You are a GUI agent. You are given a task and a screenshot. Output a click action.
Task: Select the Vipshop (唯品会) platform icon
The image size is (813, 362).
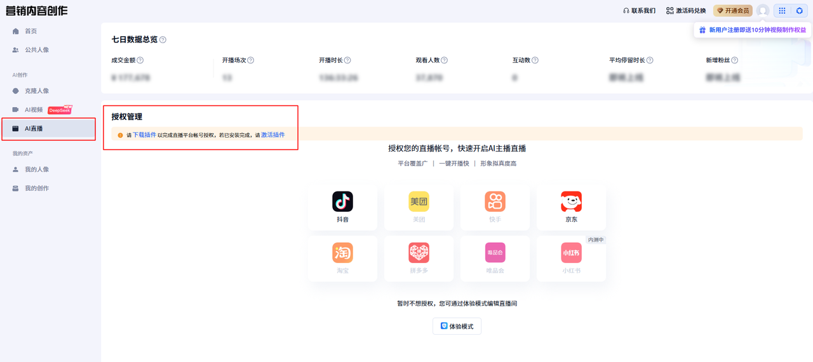[495, 253]
